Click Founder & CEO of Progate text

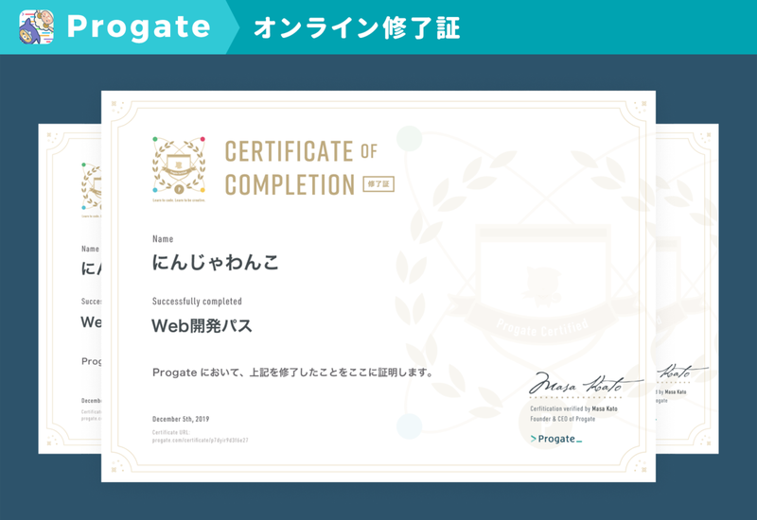pos(562,419)
